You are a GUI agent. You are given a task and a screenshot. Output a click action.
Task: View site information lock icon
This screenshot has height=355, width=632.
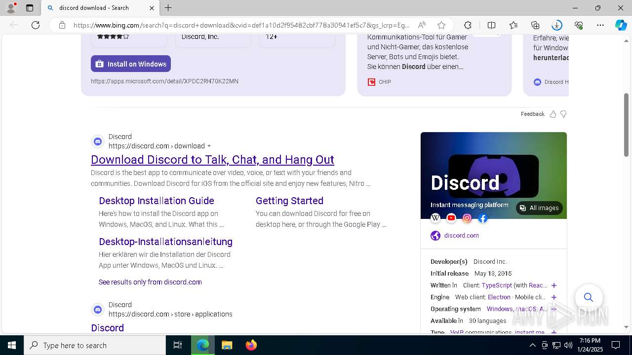coord(62,25)
